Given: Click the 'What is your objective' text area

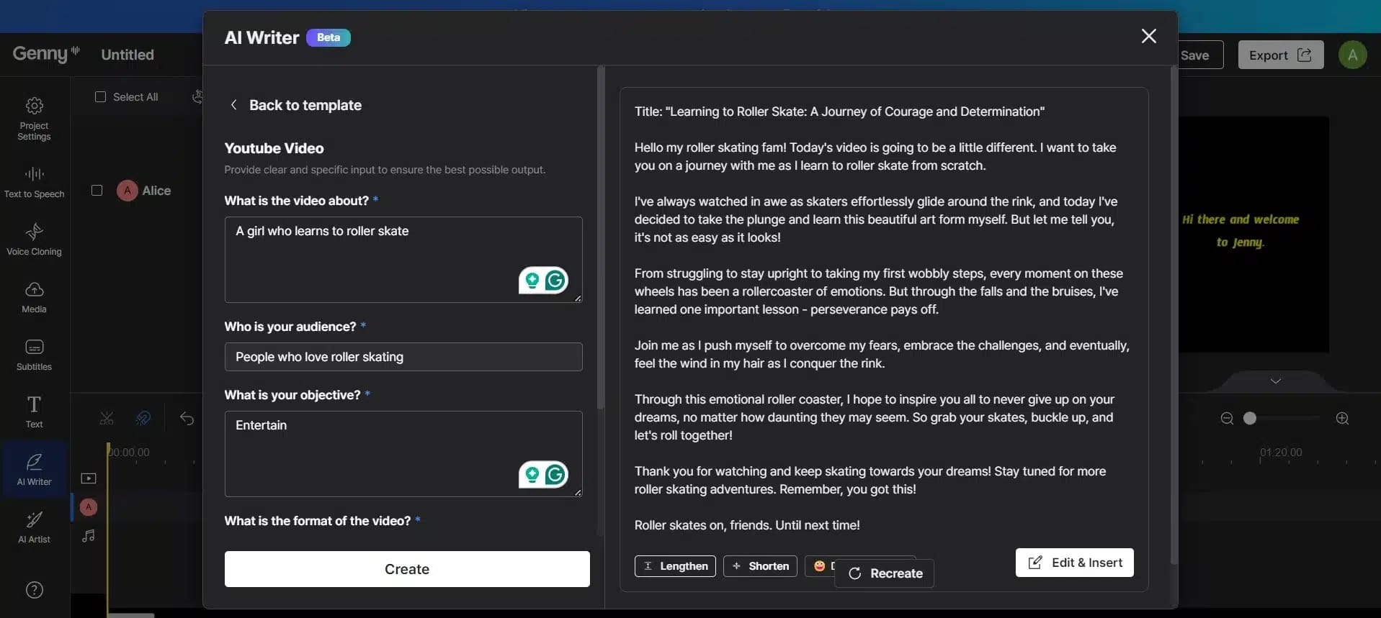Looking at the screenshot, I should click(x=403, y=453).
